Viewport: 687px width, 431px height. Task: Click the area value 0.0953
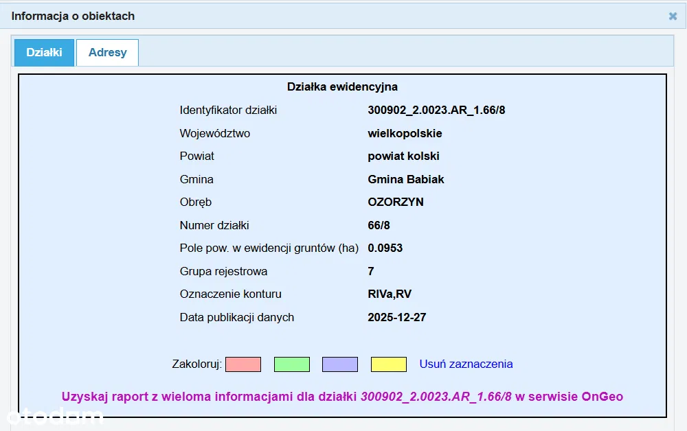[x=385, y=248]
